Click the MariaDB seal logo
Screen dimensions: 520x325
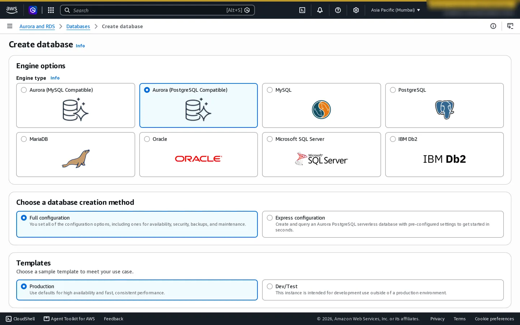click(x=75, y=159)
